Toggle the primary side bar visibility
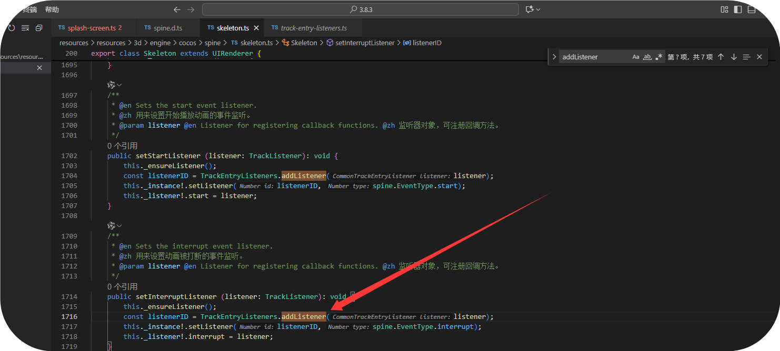This screenshot has width=780, height=351. tap(738, 9)
